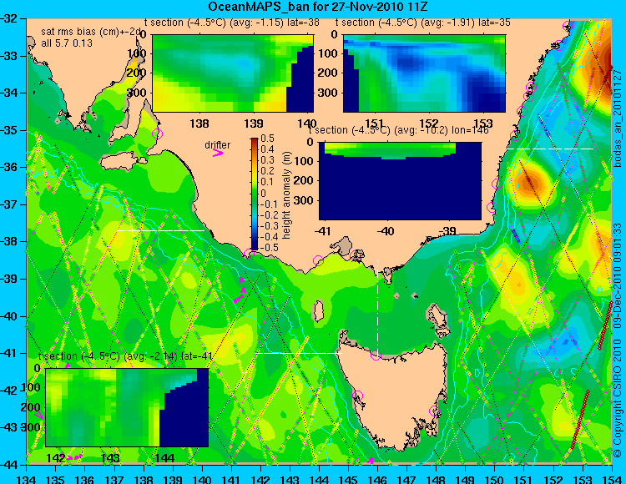Click the magenta station circle on Tasmania's north coast
Image resolution: width=626 pixels, height=484 pixels.
[376, 355]
